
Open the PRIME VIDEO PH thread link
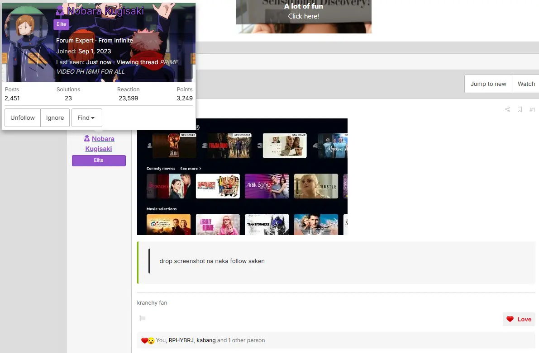[x=117, y=66]
